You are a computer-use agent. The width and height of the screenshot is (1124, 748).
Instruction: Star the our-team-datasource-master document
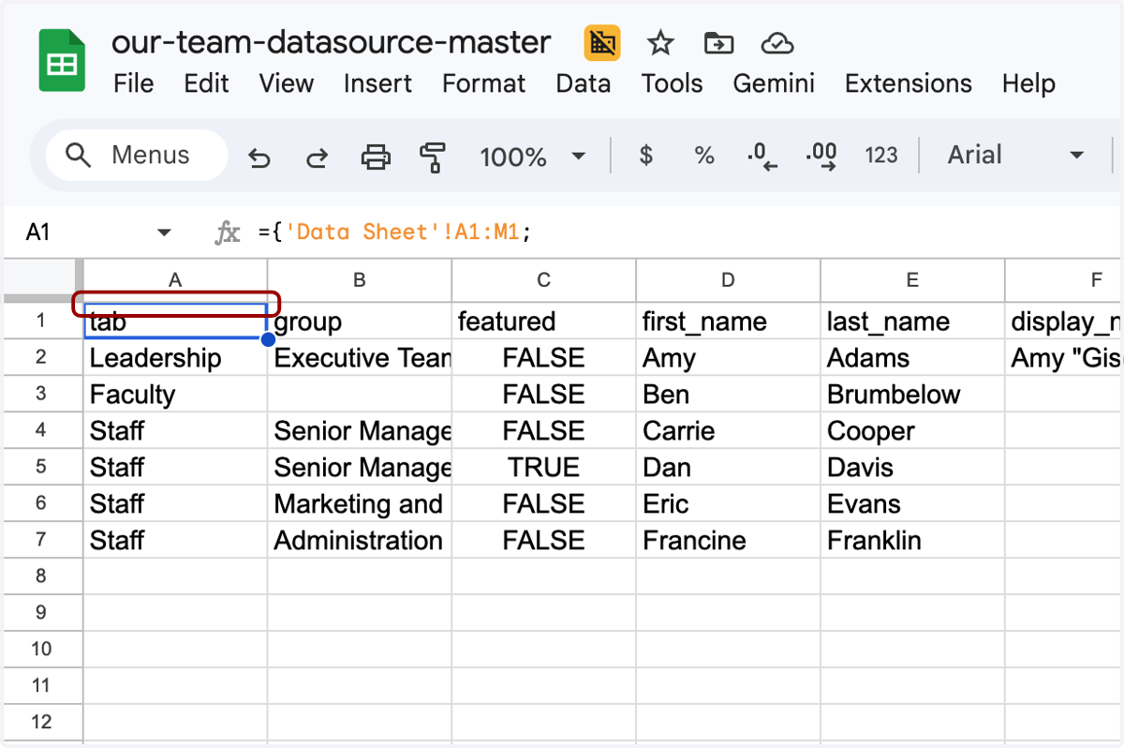click(660, 43)
